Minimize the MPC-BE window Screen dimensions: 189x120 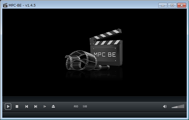tap(163, 5)
